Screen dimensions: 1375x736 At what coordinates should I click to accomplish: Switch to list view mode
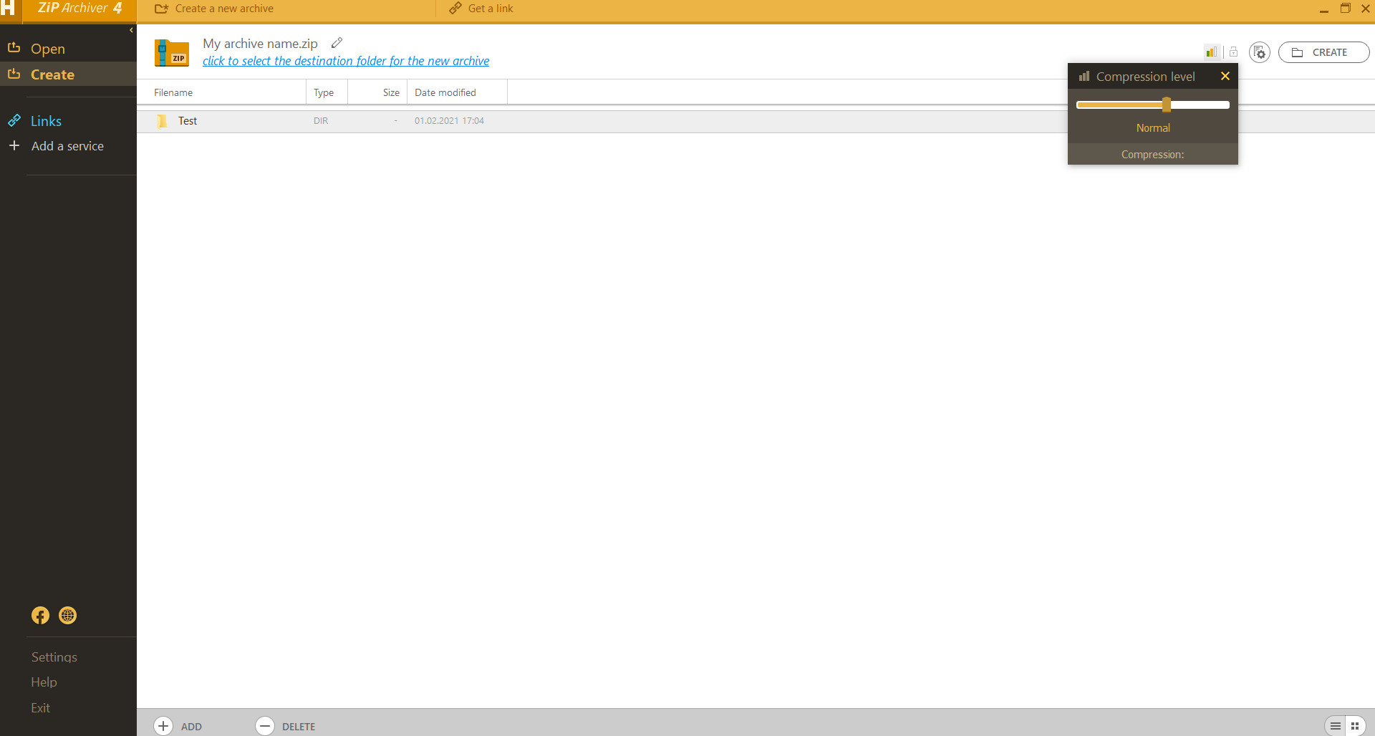click(x=1335, y=726)
